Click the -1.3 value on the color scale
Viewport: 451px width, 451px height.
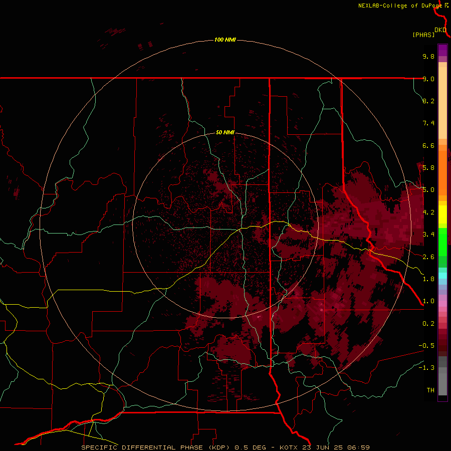pyautogui.click(x=426, y=368)
